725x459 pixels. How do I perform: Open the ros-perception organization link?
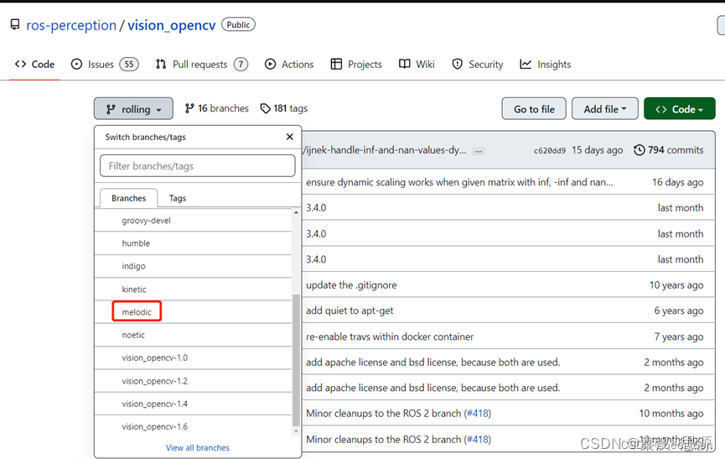tap(71, 25)
